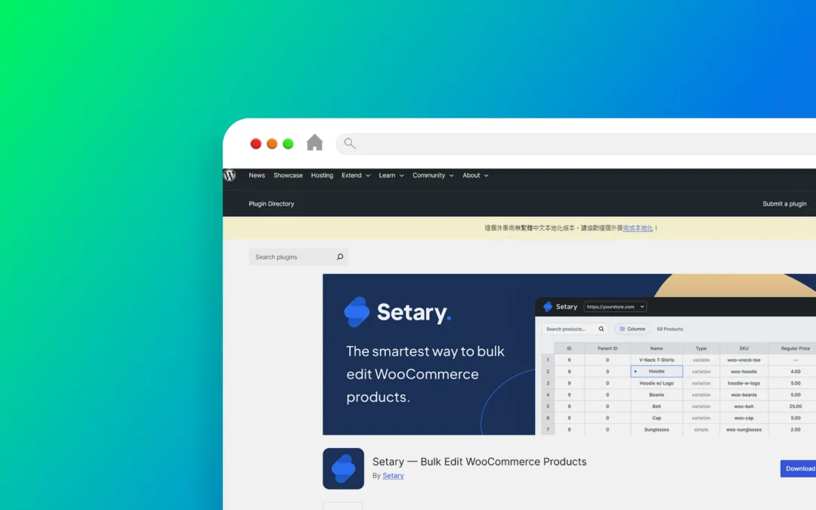Click the variable type cell
Viewport: 816px width, 510px height.
point(701,360)
